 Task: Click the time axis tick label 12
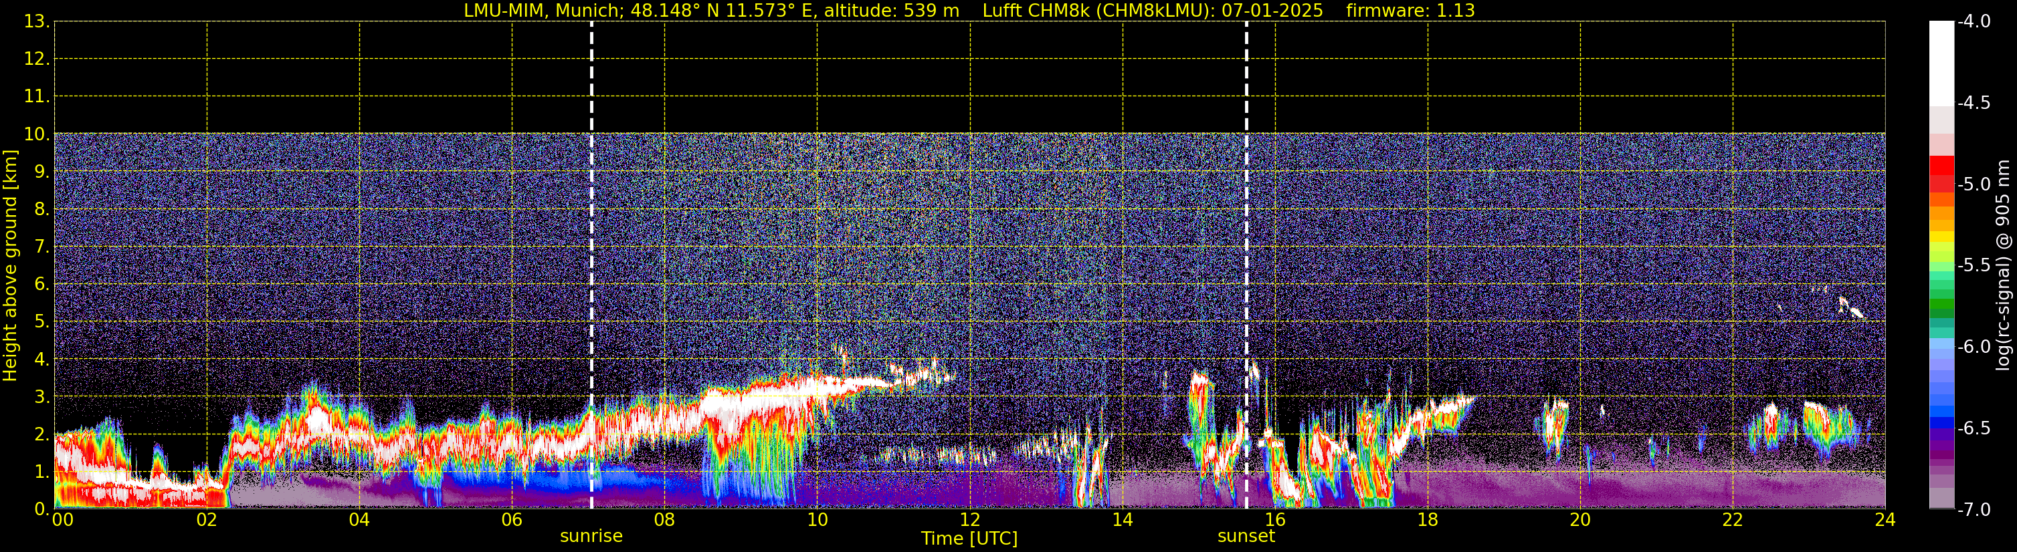970,520
